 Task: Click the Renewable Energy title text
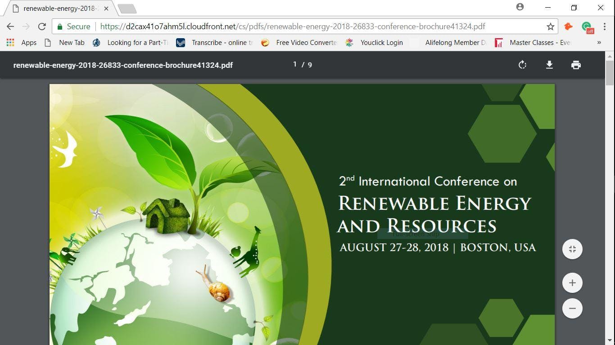pos(435,203)
